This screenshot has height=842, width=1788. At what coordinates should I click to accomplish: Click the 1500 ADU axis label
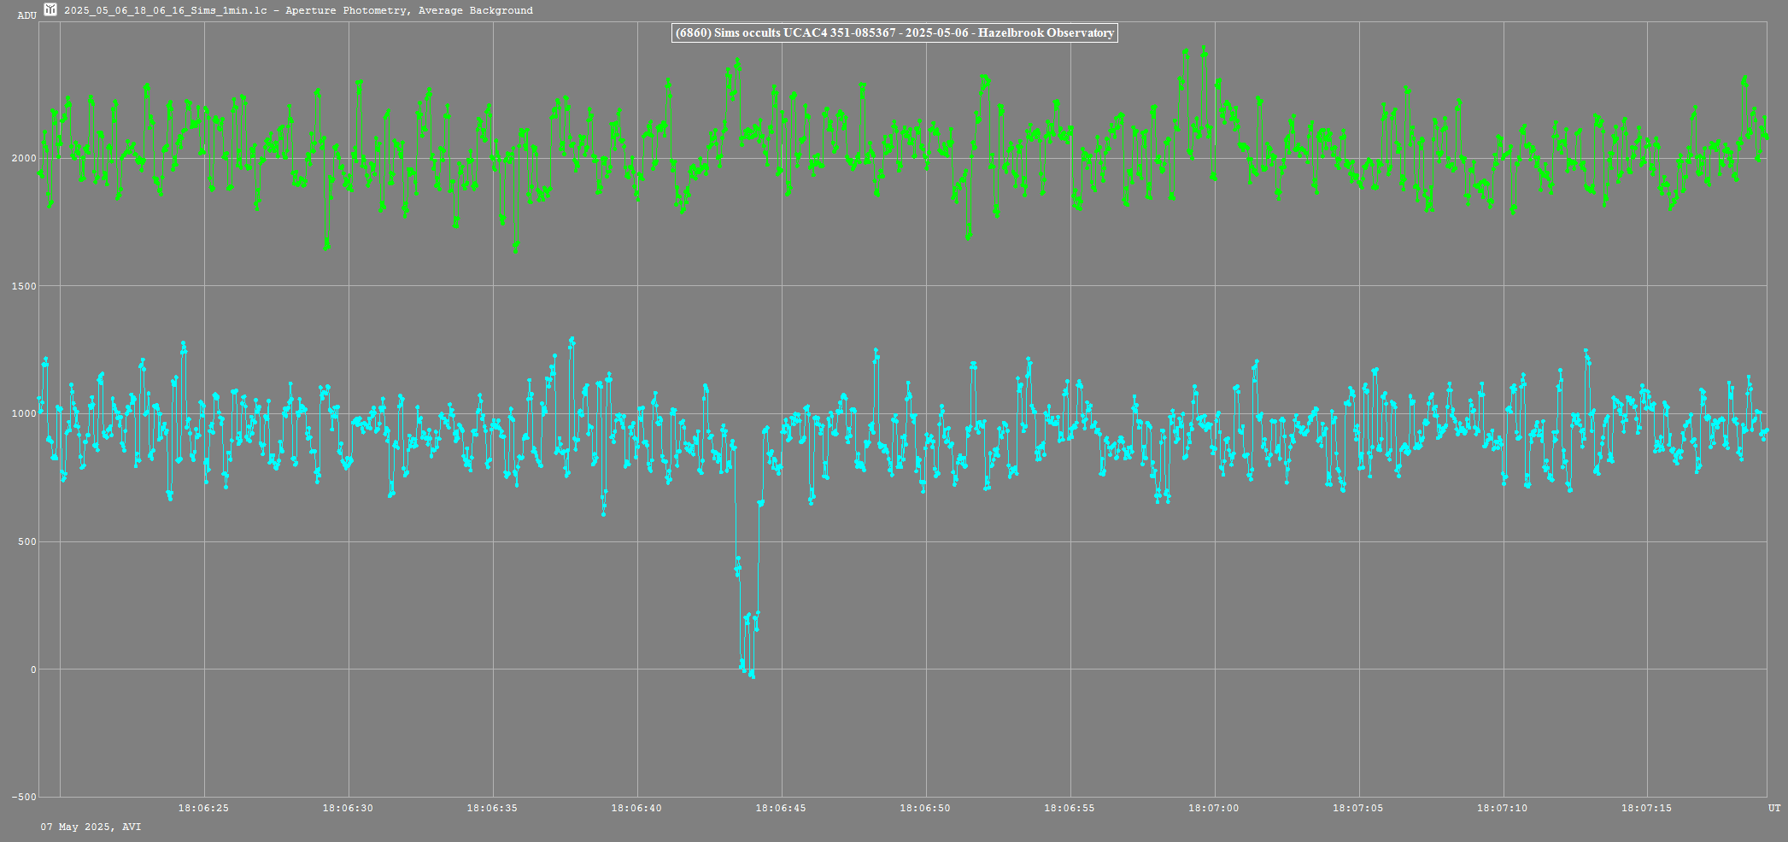24,287
